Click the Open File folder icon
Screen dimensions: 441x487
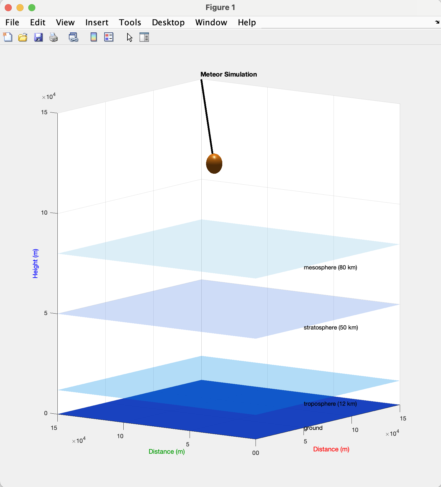pos(23,37)
